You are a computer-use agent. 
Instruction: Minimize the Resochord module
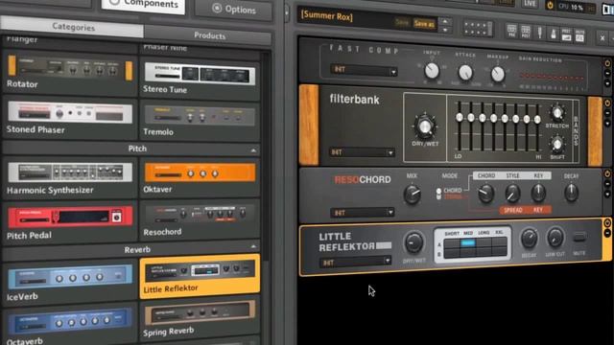click(x=607, y=184)
